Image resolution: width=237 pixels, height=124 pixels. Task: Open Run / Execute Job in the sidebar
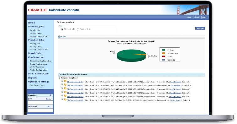point(38,73)
